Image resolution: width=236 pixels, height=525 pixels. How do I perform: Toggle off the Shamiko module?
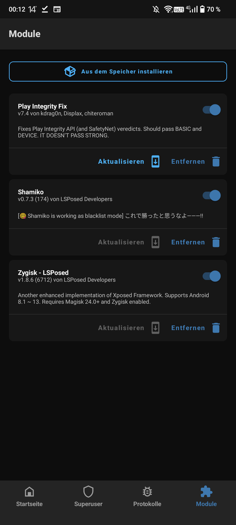click(x=212, y=195)
